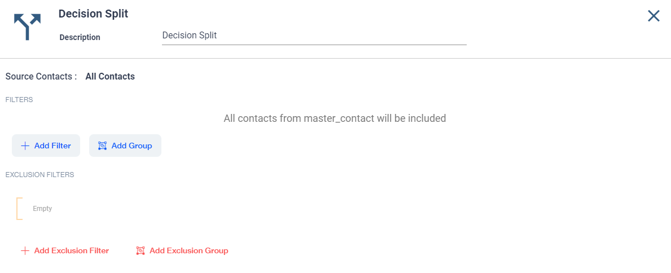Click the group icon on Add Group

tap(102, 146)
